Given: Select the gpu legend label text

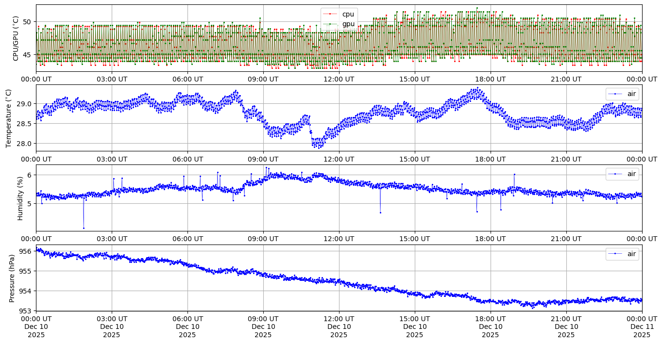Looking at the screenshot, I should pos(348,24).
